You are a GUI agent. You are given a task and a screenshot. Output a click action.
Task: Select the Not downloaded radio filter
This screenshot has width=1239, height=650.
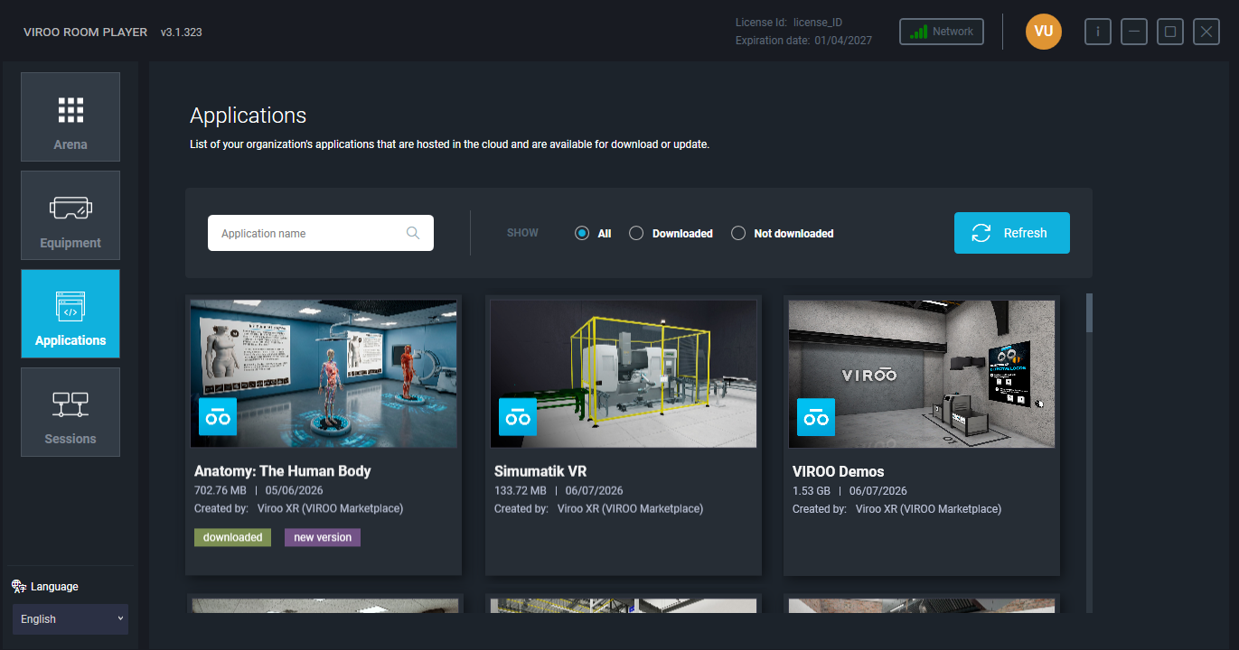738,233
